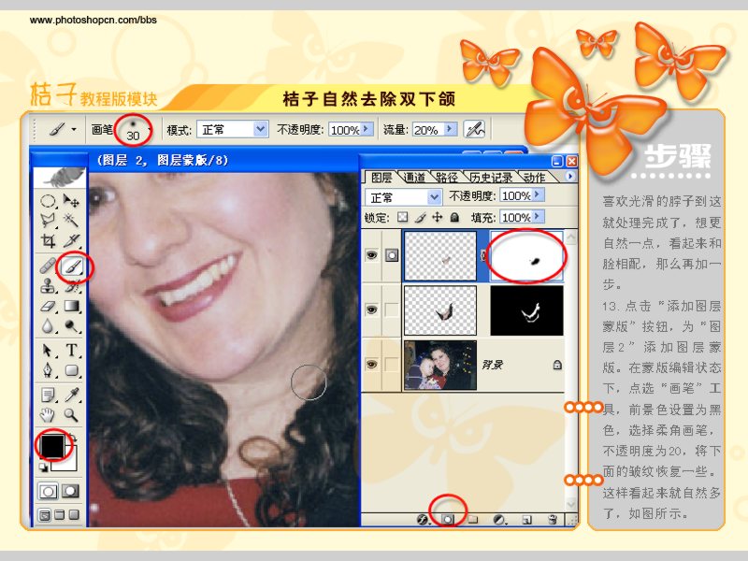The image size is (748, 561).
Task: Pick the Hand tool
Action: [48, 415]
